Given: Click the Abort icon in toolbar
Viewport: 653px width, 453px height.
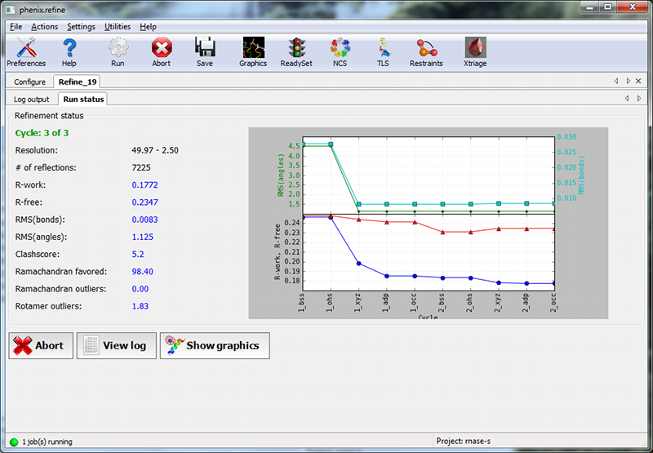Looking at the screenshot, I should pyautogui.click(x=162, y=51).
